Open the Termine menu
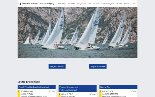The height and width of the screenshot is (97, 155). tap(71, 4)
